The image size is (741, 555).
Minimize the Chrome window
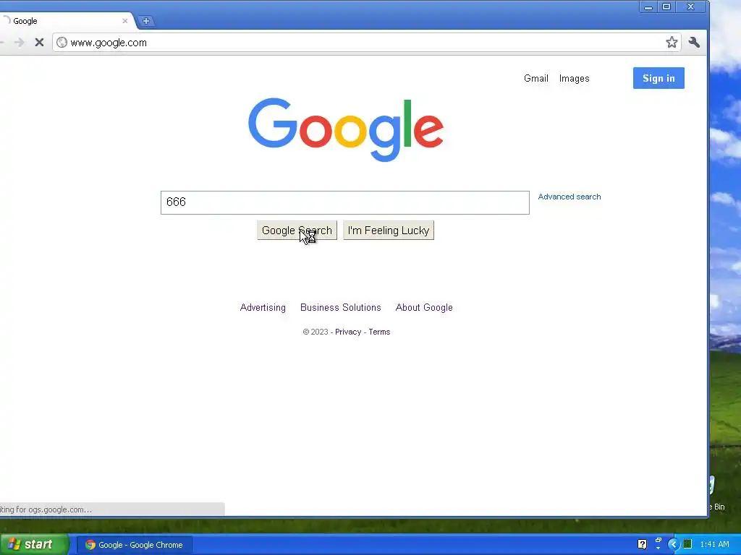[648, 7]
